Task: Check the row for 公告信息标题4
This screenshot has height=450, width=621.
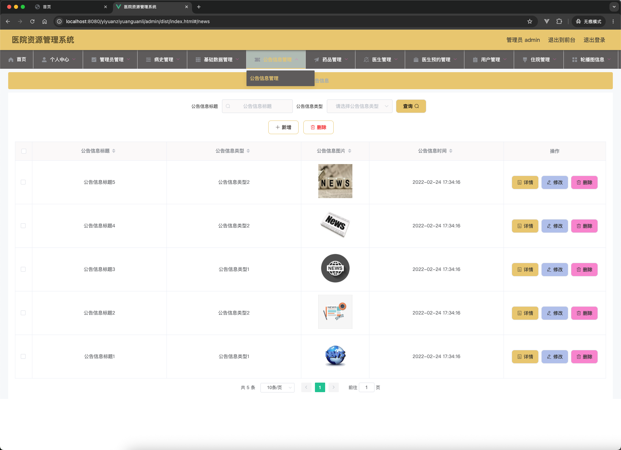Action: tap(23, 226)
